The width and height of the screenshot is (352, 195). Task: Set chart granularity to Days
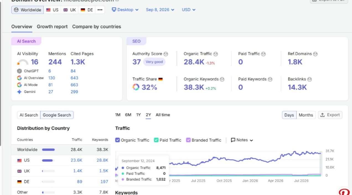pyautogui.click(x=289, y=115)
